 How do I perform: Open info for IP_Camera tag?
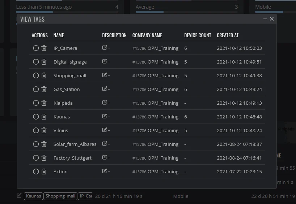click(36, 48)
